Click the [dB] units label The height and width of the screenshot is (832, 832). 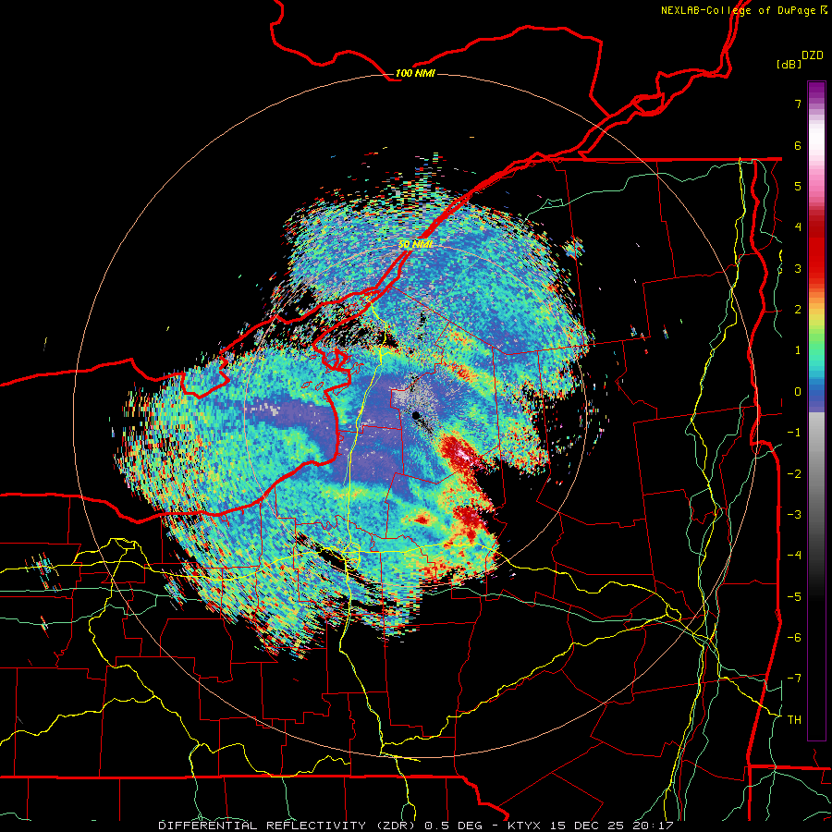point(789,64)
